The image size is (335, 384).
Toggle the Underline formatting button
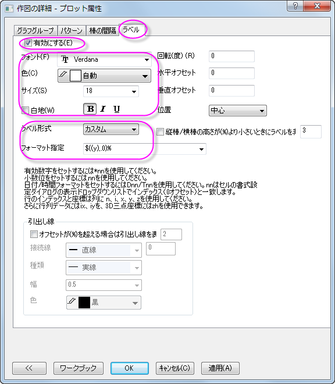pyautogui.click(x=116, y=109)
